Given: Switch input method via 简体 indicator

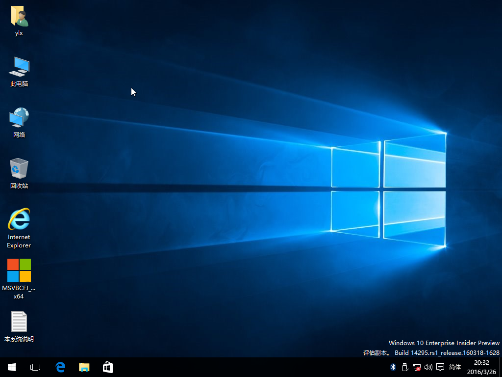Looking at the screenshot, I should (x=455, y=367).
